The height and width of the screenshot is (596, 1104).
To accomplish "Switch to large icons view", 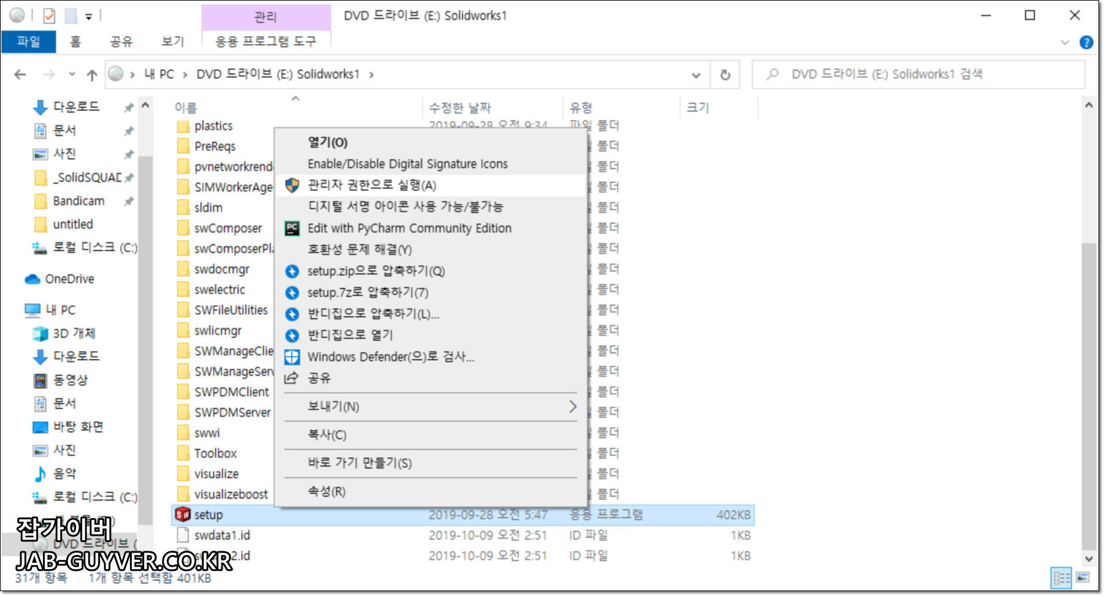I will click(1083, 578).
